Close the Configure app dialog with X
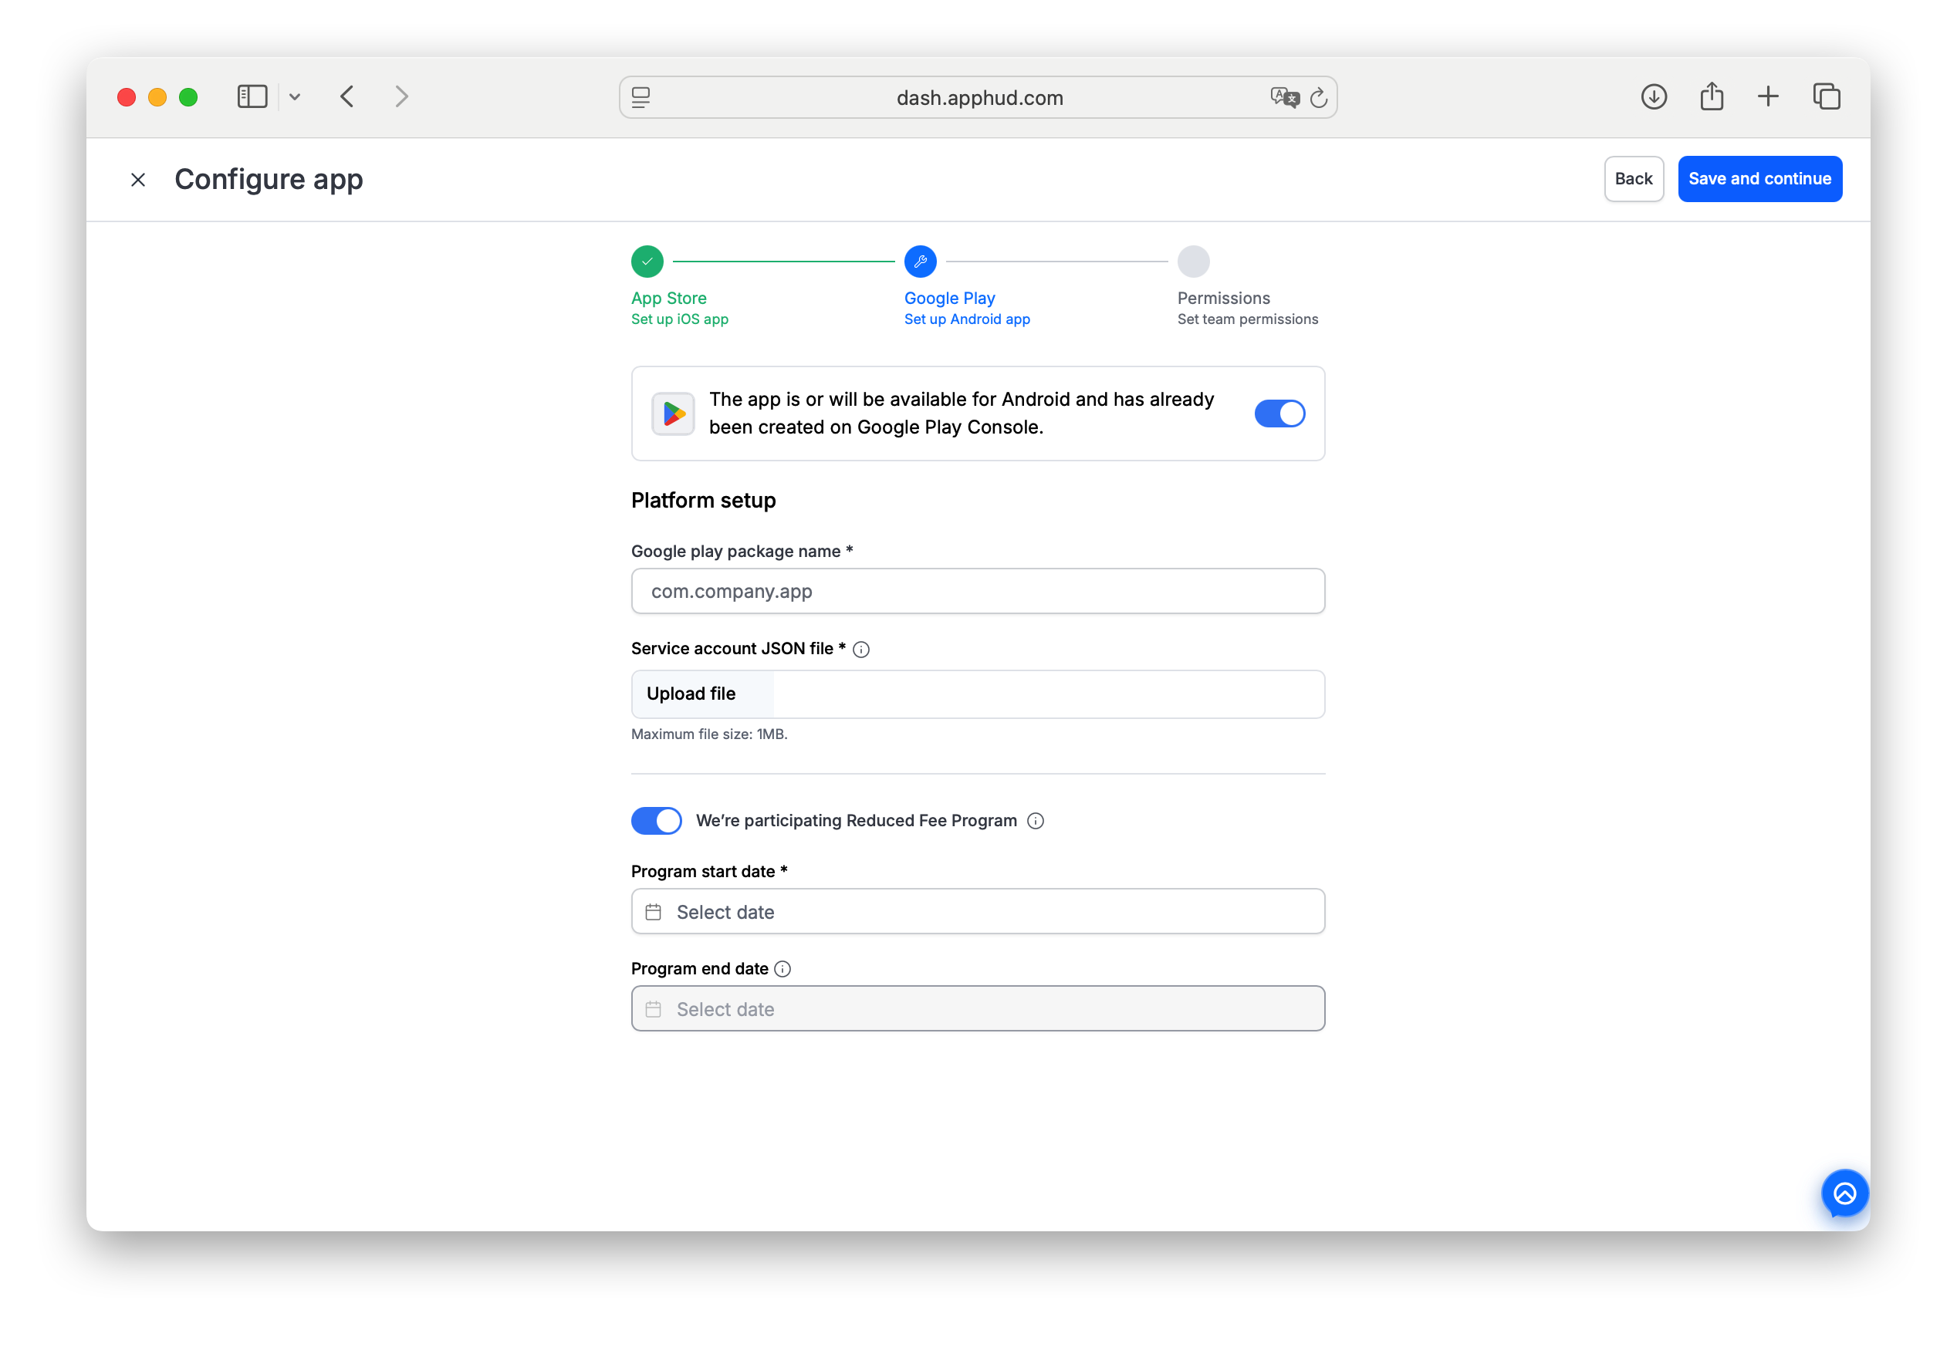Viewport: 1957px width, 1347px height. 138,180
